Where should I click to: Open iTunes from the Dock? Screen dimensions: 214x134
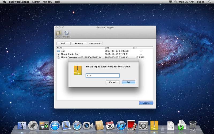pos(121,125)
